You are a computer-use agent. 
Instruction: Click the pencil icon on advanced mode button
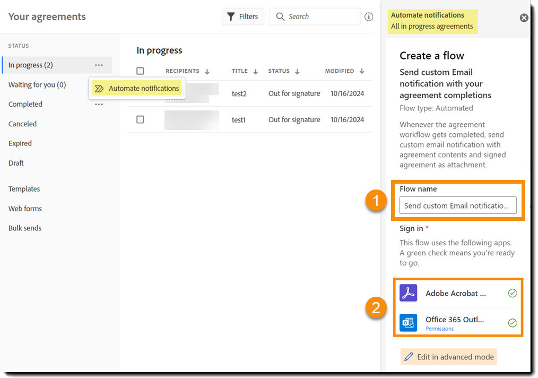point(409,356)
